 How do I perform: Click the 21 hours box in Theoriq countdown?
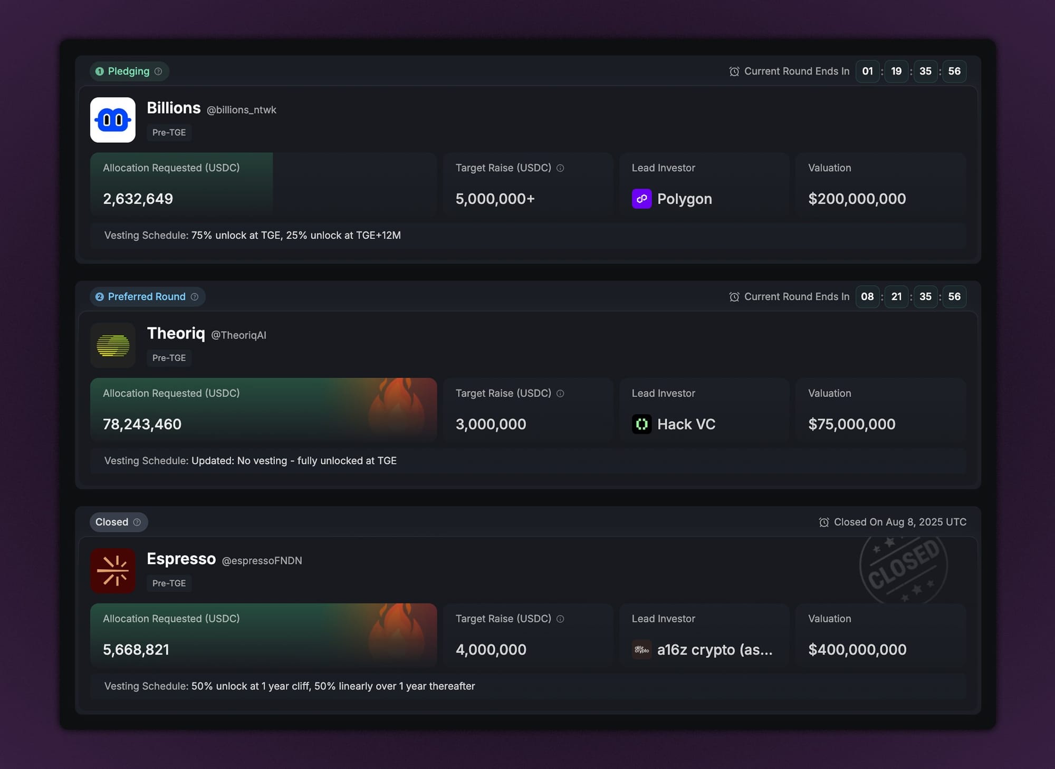point(896,297)
